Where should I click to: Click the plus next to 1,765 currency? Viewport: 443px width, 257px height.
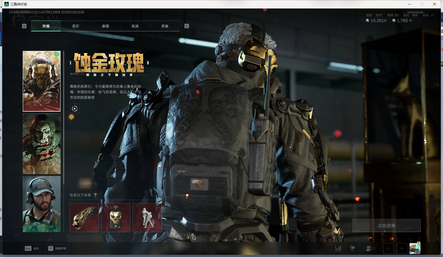(x=410, y=21)
